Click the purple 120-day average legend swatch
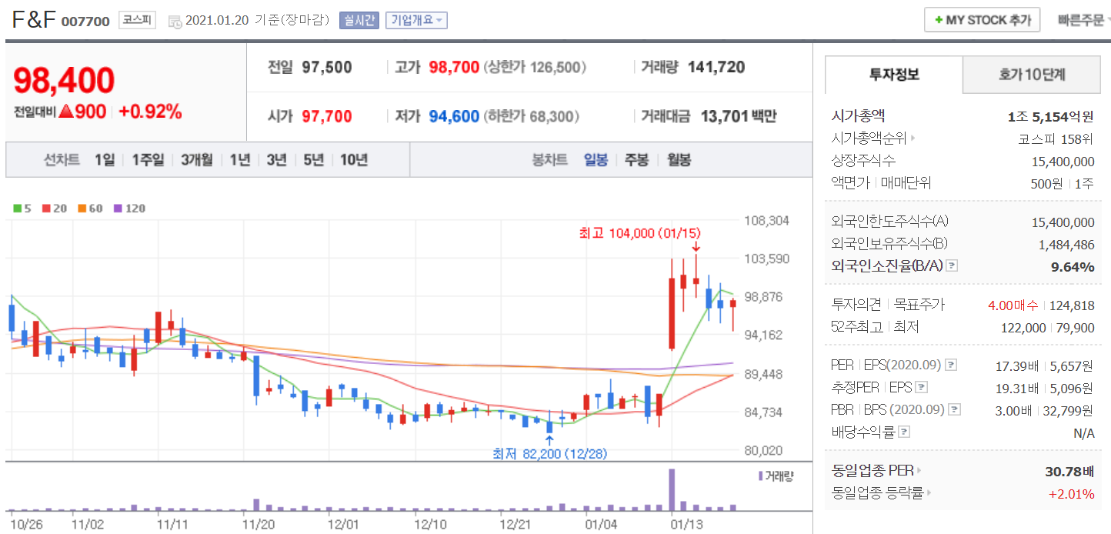Image resolution: width=1111 pixels, height=534 pixels. coord(118,209)
